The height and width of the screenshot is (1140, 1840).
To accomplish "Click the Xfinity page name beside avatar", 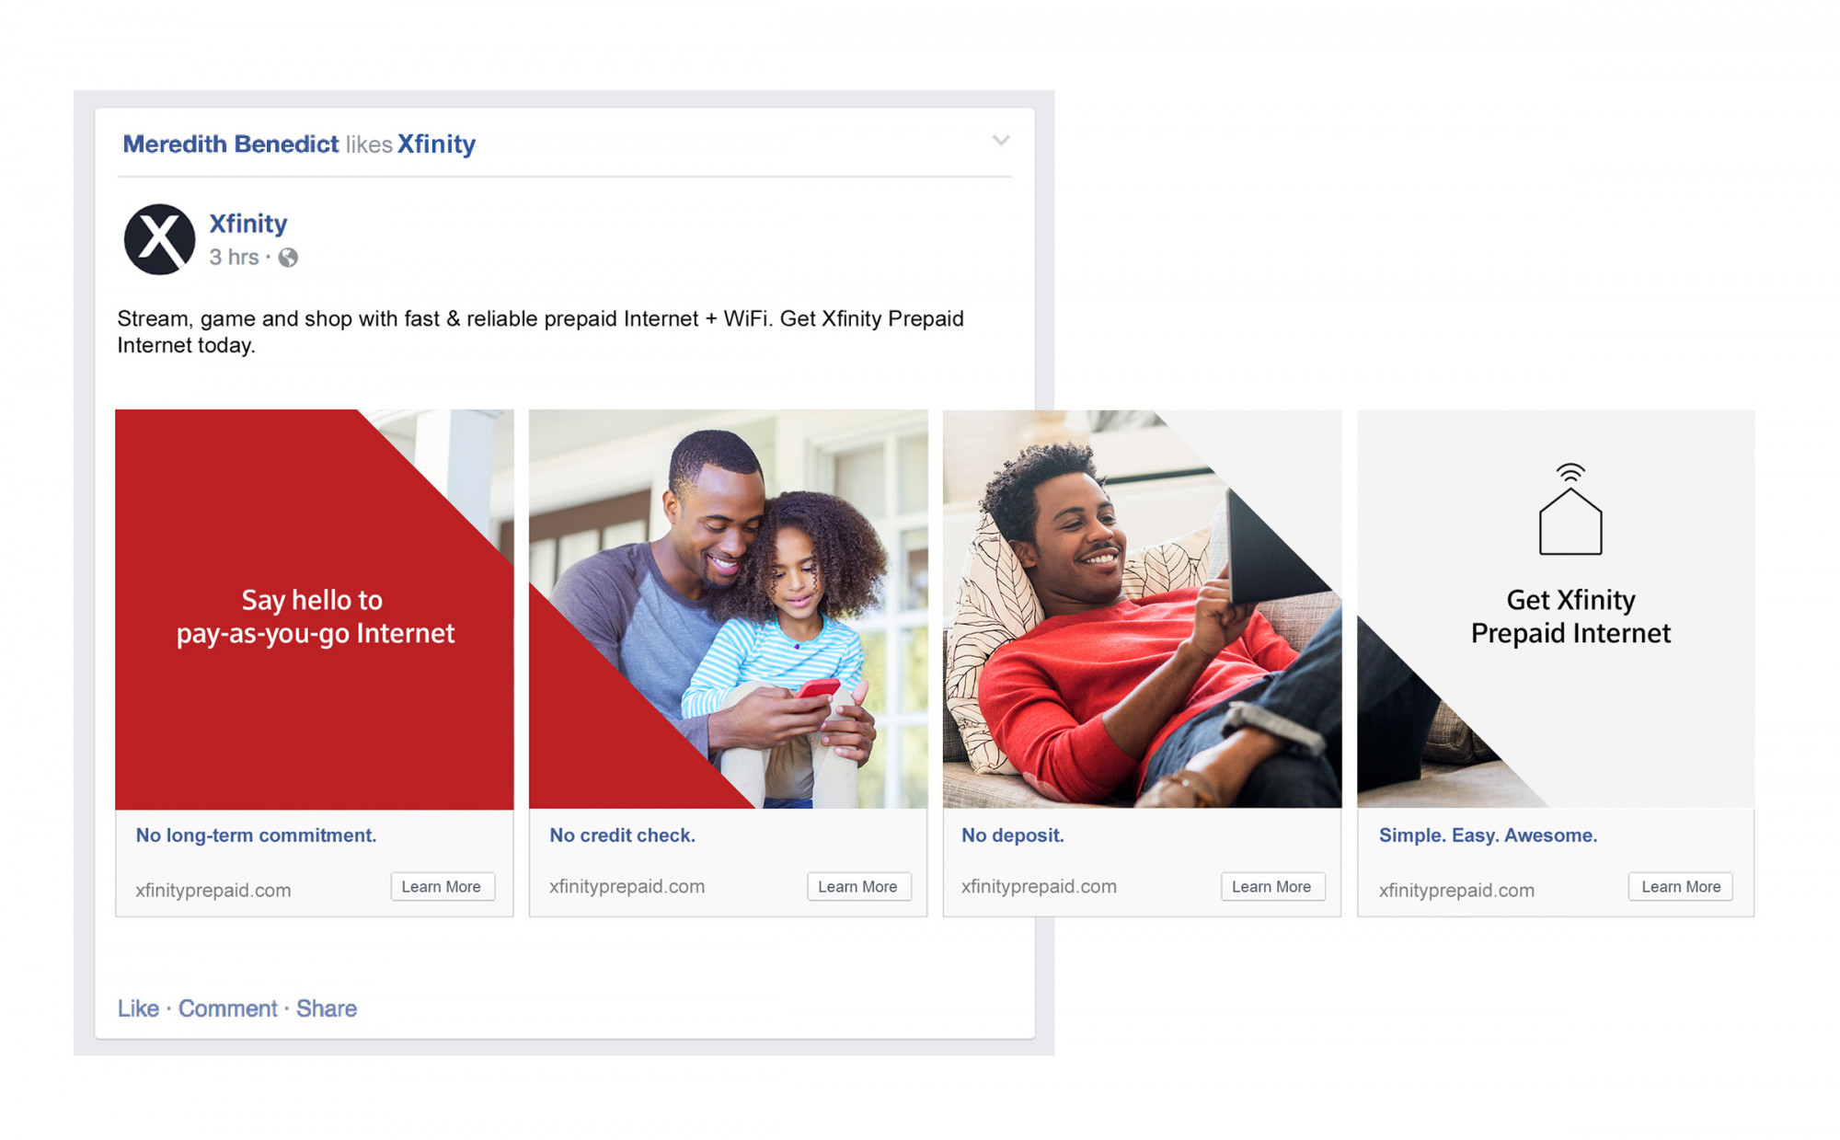I will [248, 224].
